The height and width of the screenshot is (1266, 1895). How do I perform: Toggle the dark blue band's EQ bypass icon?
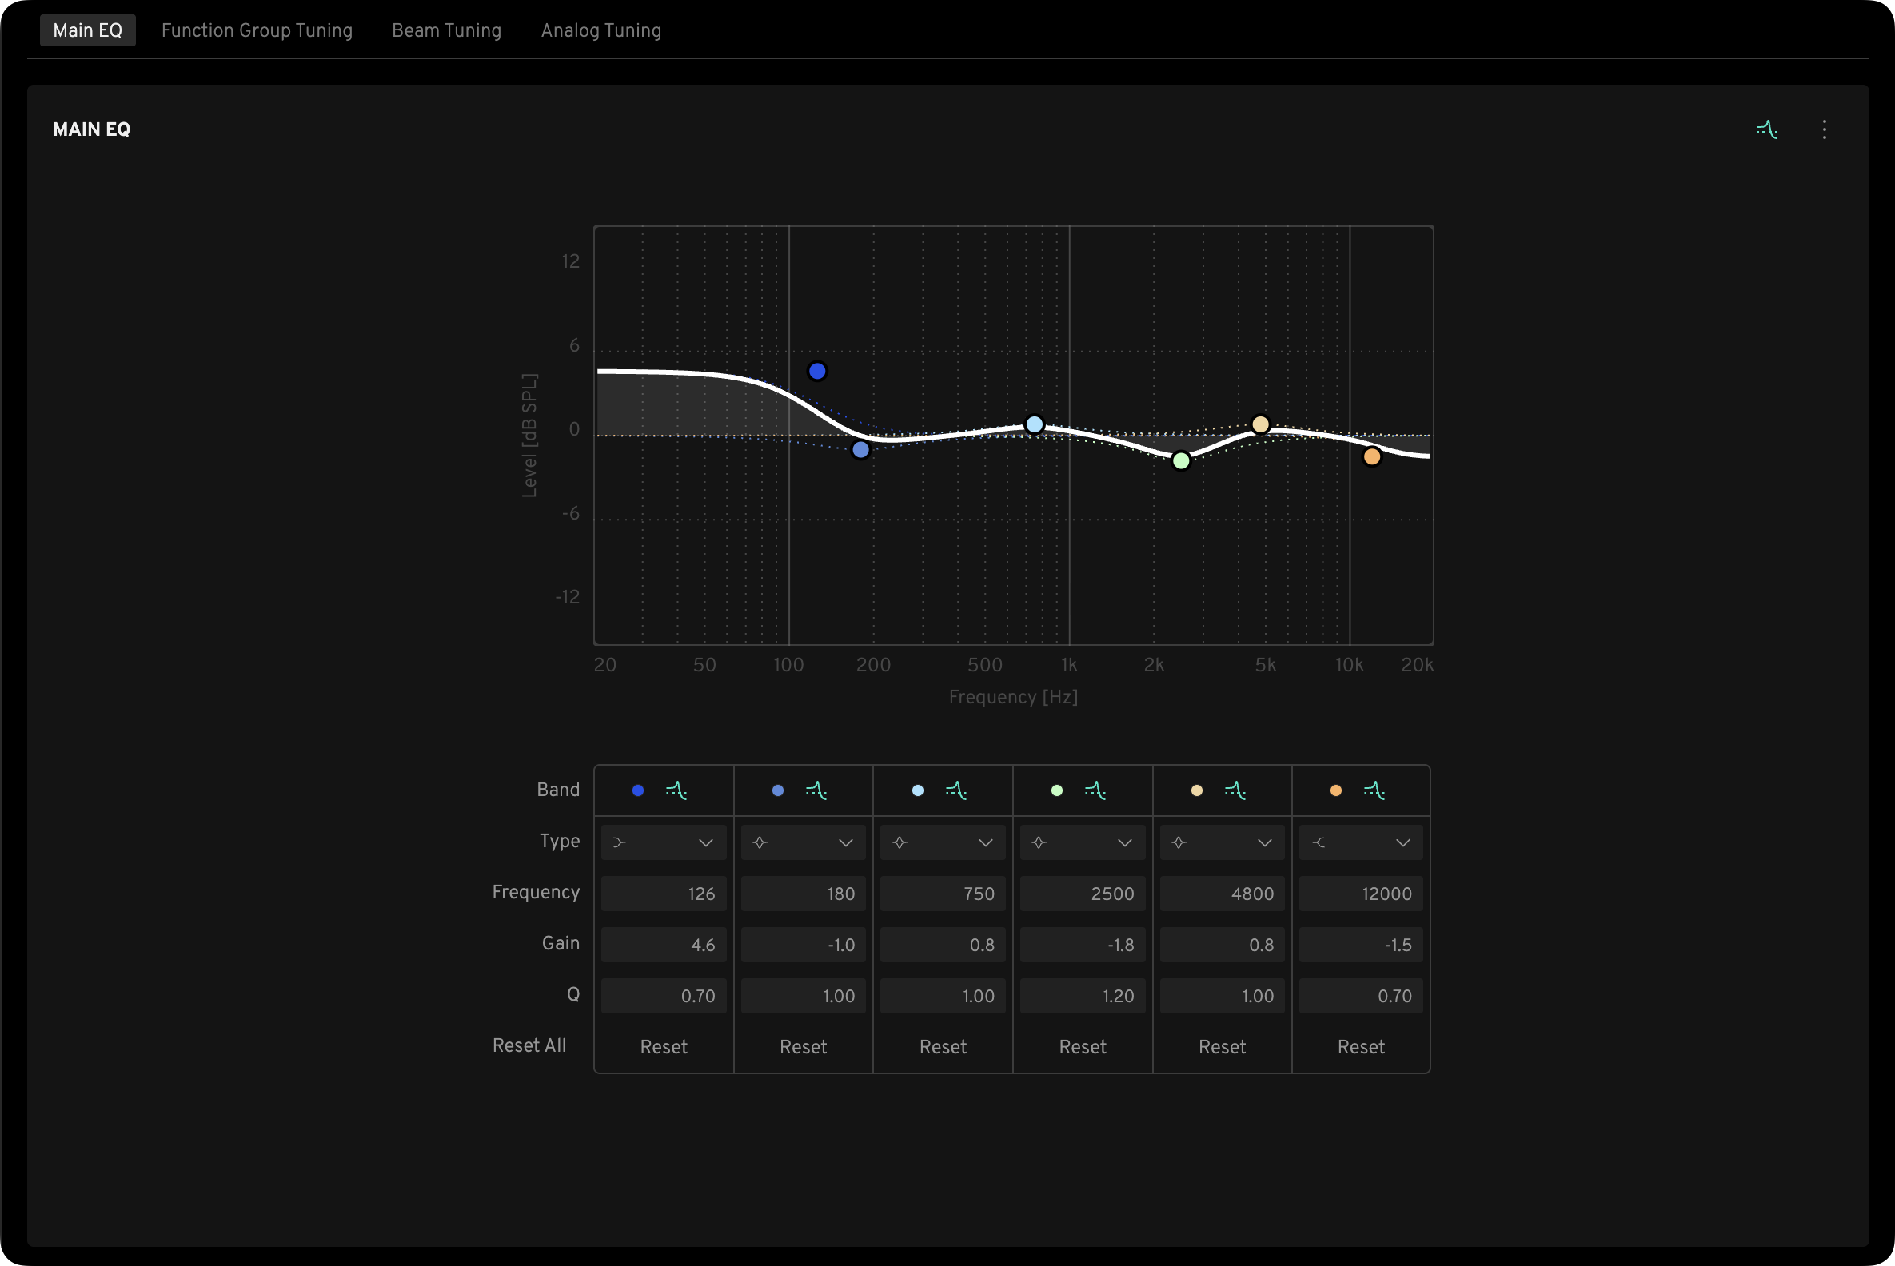(676, 790)
